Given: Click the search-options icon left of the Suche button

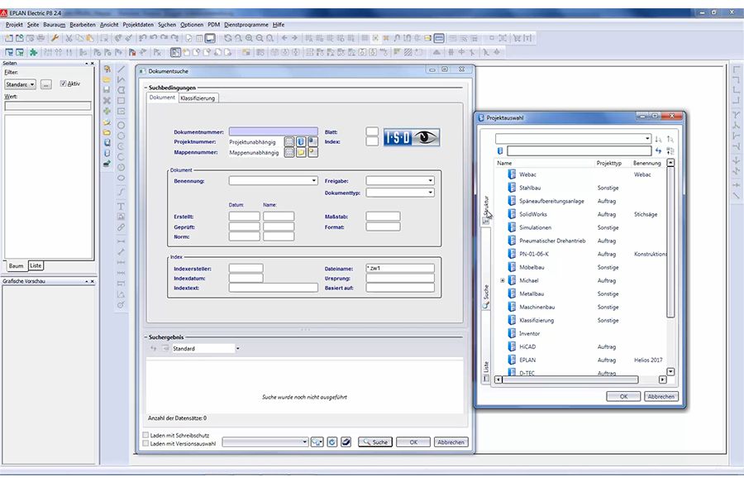Looking at the screenshot, I should pos(317,442).
